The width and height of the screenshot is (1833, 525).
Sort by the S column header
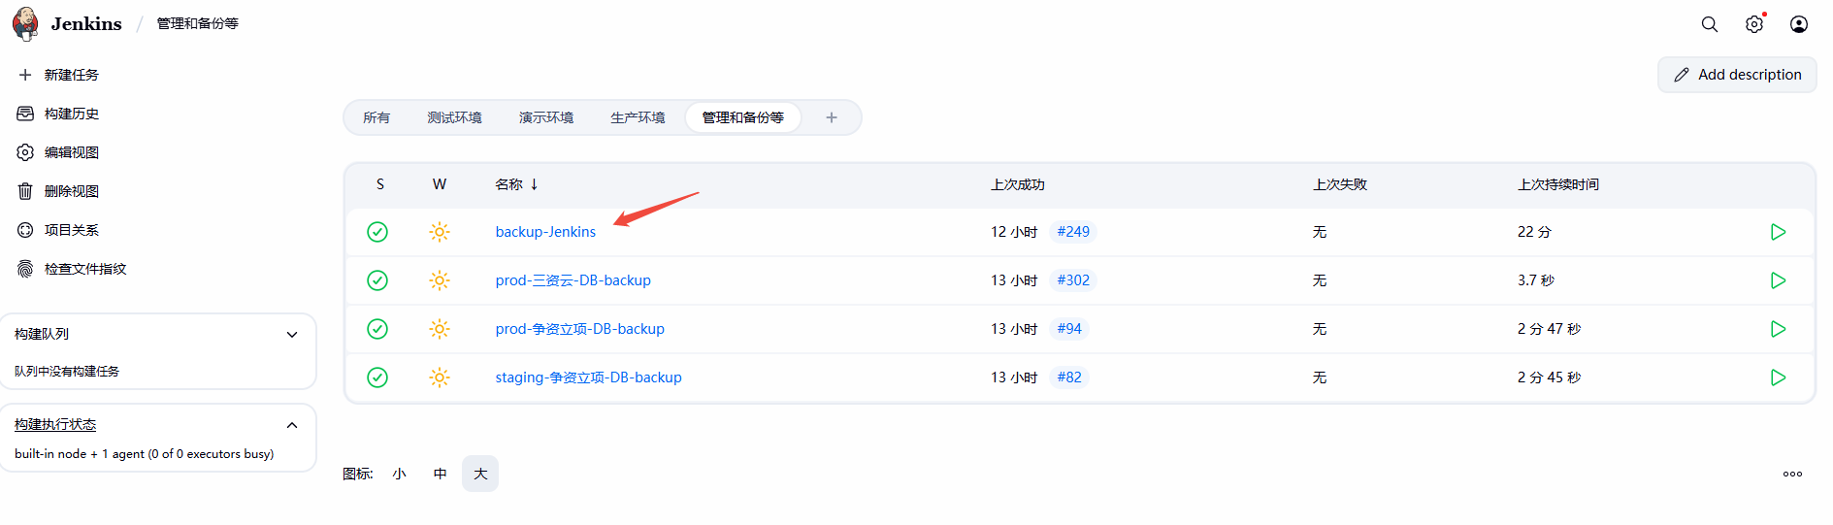[x=380, y=184]
